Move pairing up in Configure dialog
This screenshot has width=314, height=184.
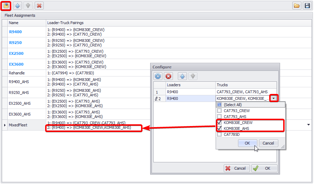(x=182, y=76)
